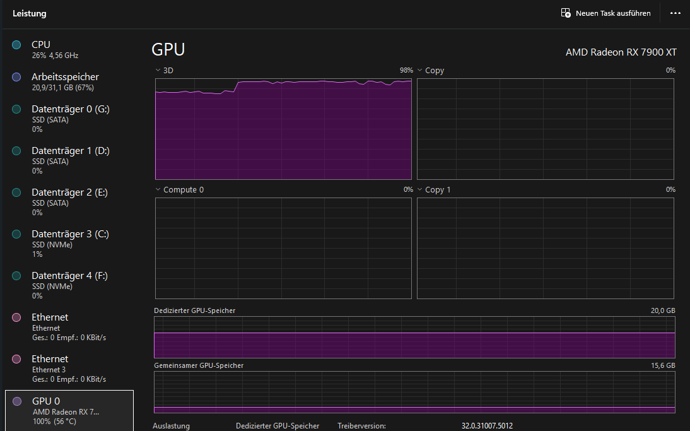Click the Treiberversion: label
The height and width of the screenshot is (431, 690).
[x=362, y=426]
